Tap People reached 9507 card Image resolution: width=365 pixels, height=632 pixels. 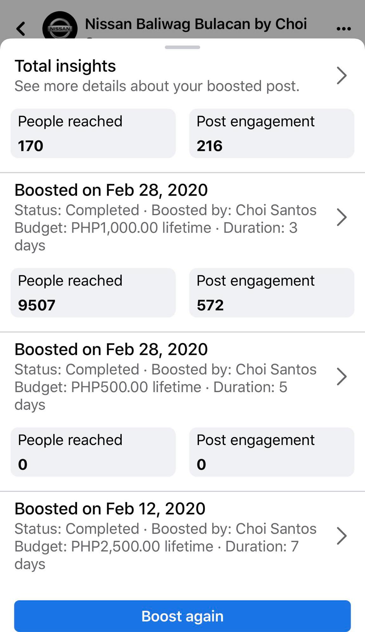93,293
